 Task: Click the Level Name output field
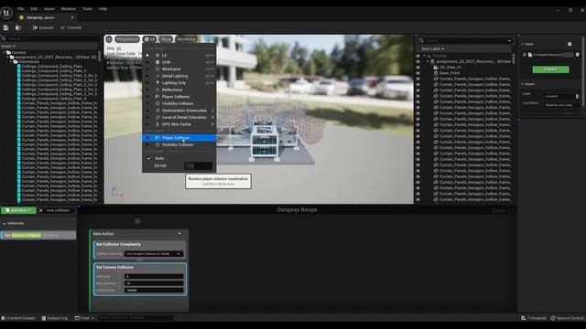click(561, 105)
